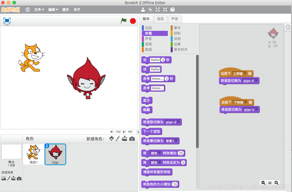The height and width of the screenshot is (192, 292).
Task: Open effect dropdown in 特效设定为 block
Action: pos(156,163)
